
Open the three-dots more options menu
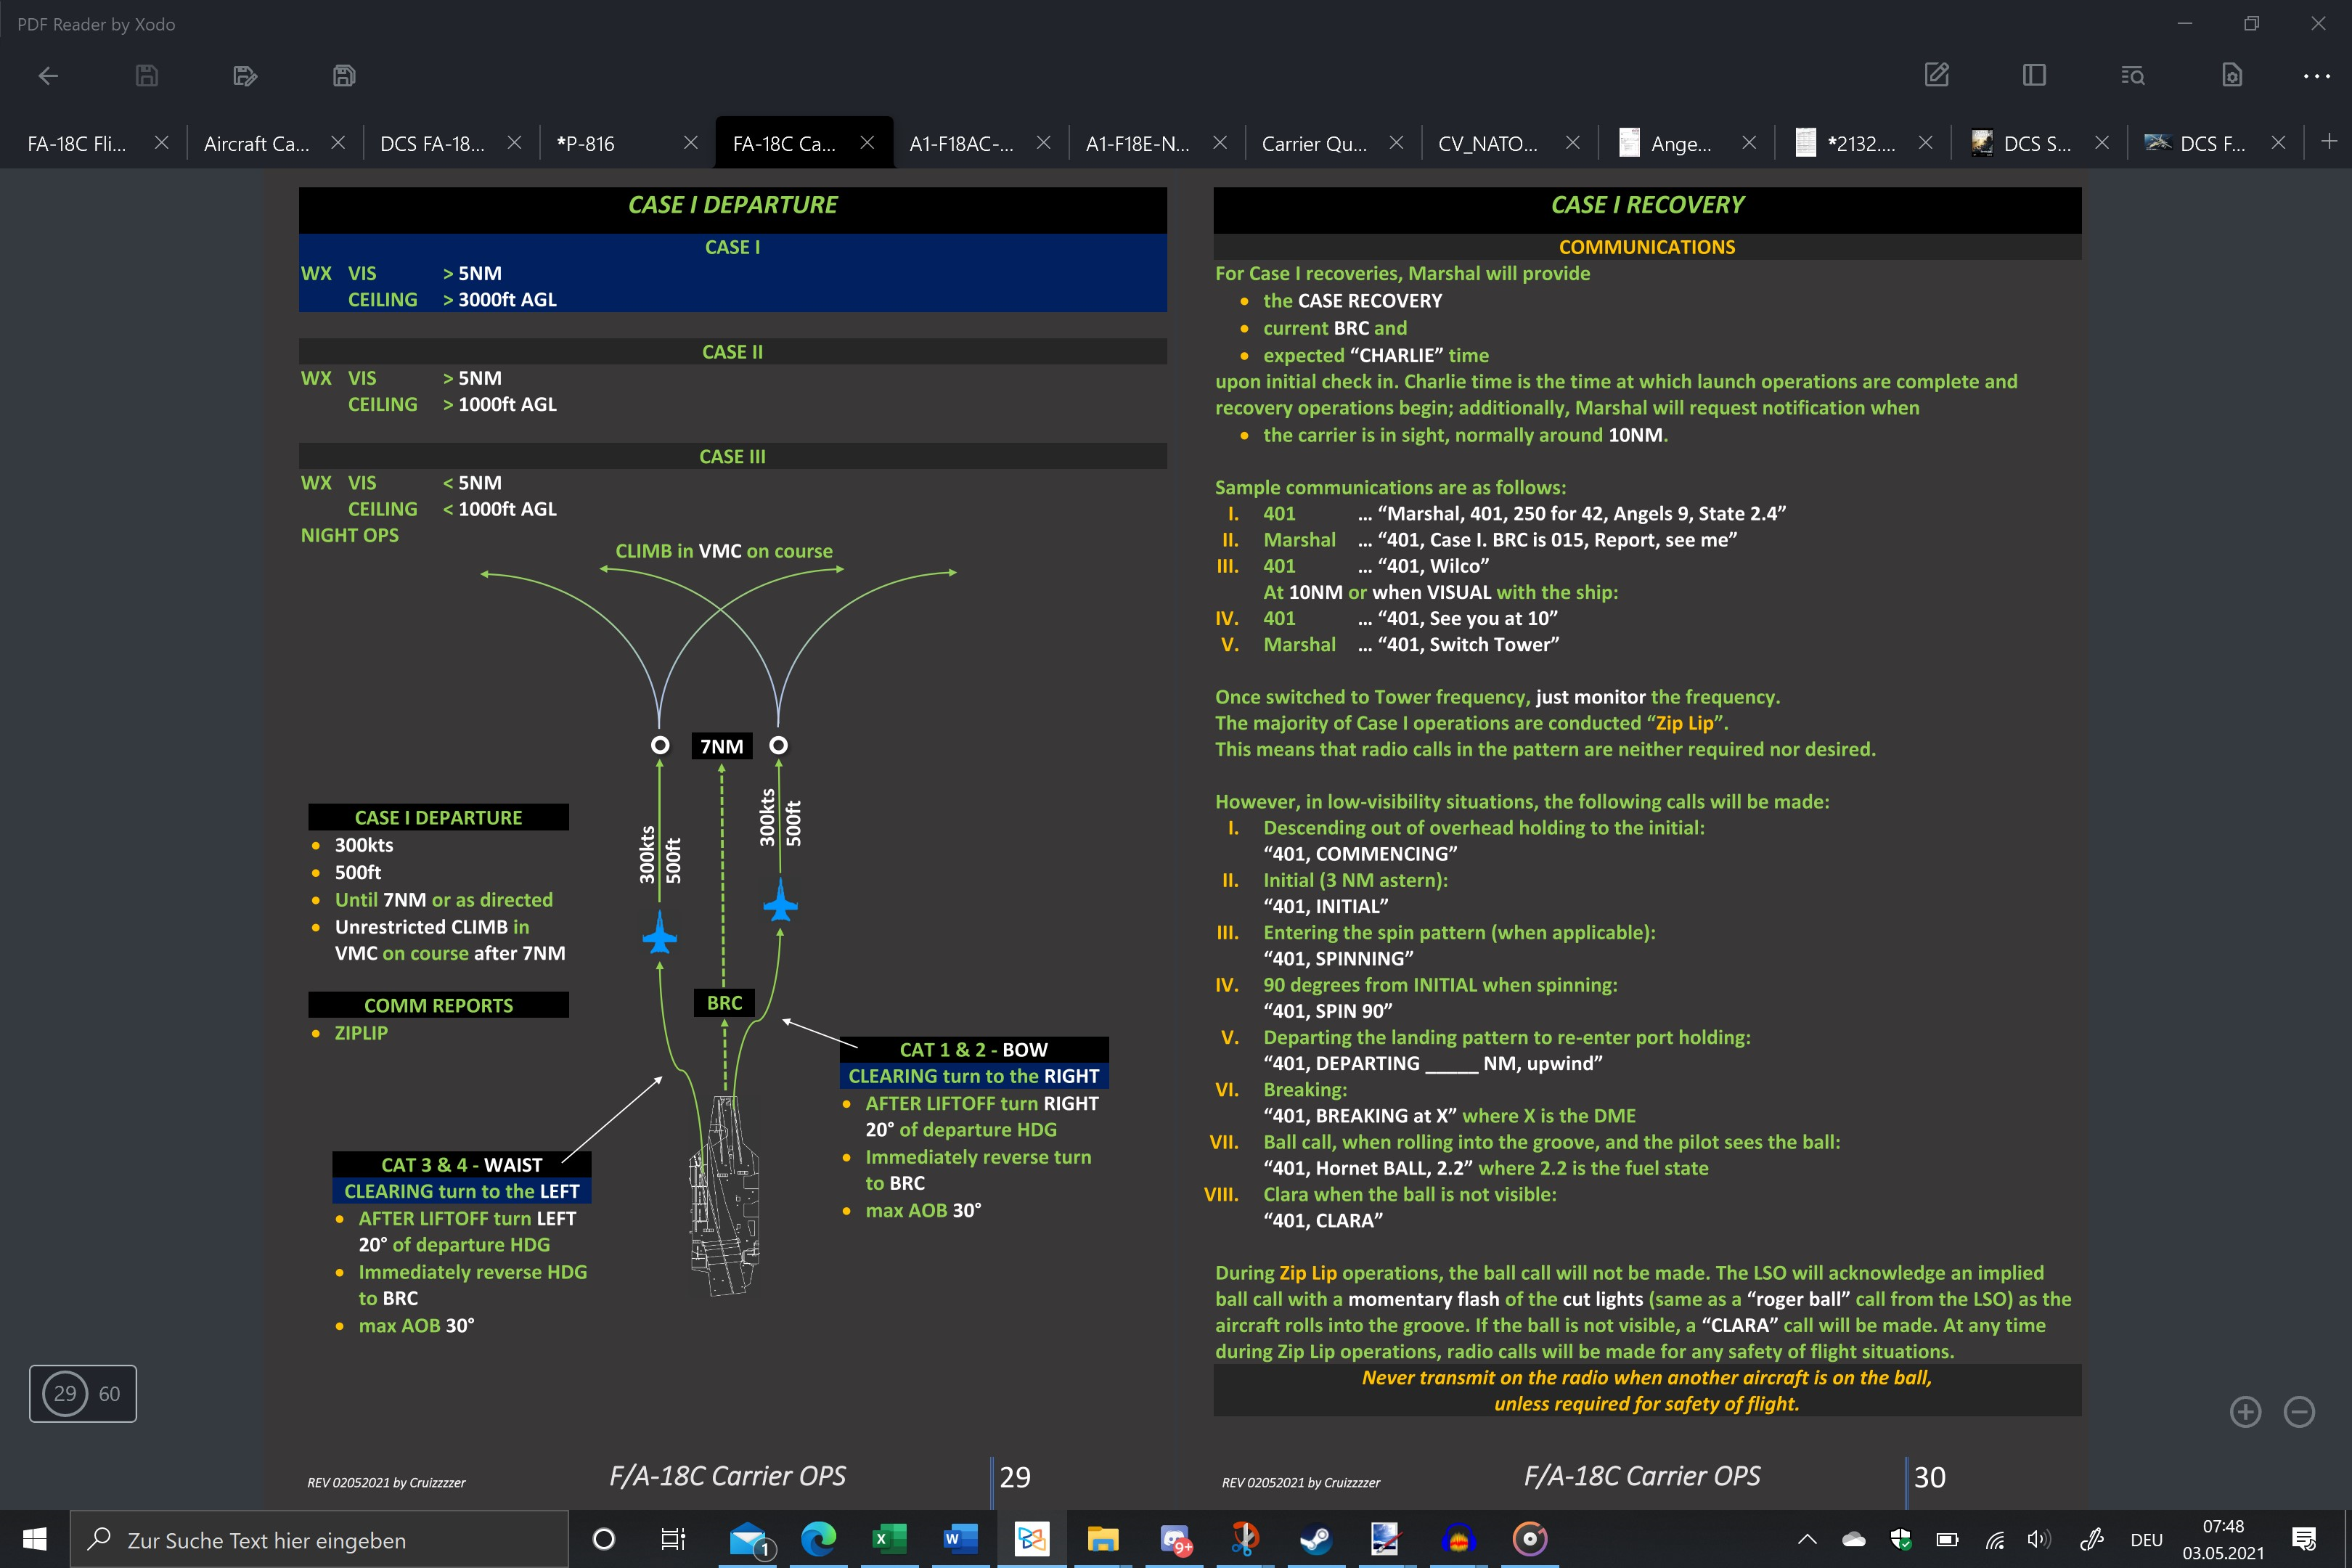coord(2317,76)
